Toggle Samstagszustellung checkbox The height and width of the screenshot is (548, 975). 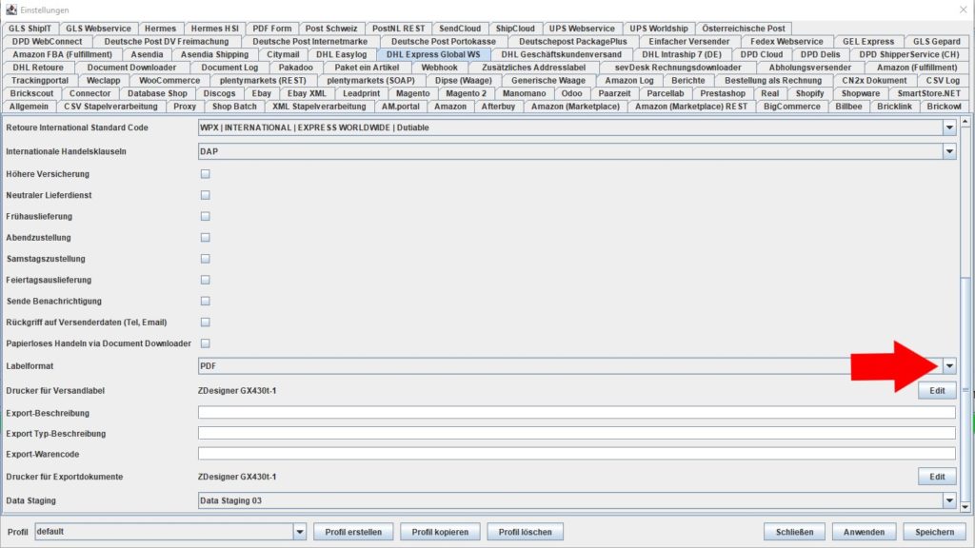[x=206, y=259]
